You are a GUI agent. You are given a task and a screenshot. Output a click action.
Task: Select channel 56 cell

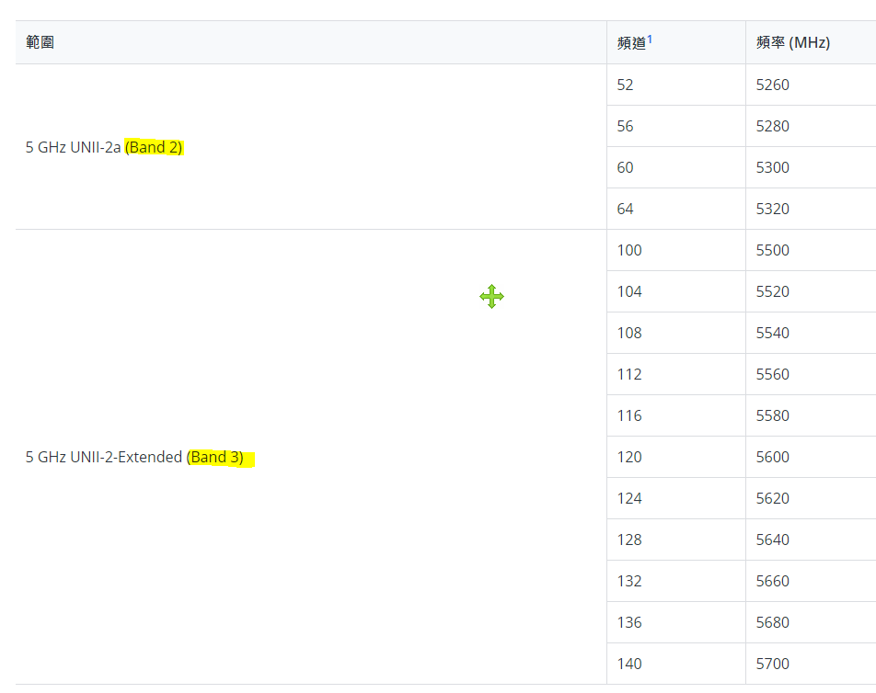pyautogui.click(x=676, y=126)
